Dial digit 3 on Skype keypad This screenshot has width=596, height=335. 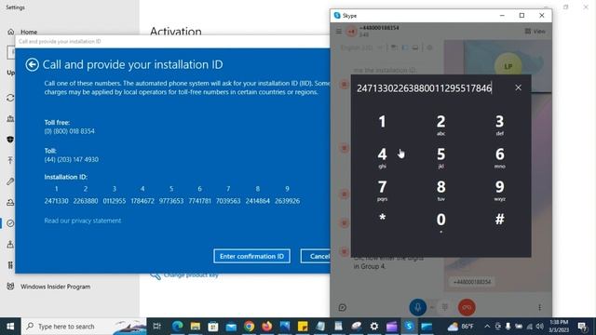[x=499, y=125]
